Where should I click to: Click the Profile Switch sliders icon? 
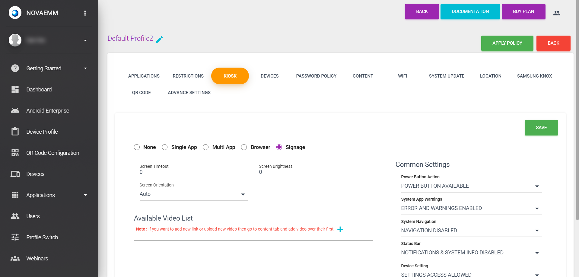(15, 237)
